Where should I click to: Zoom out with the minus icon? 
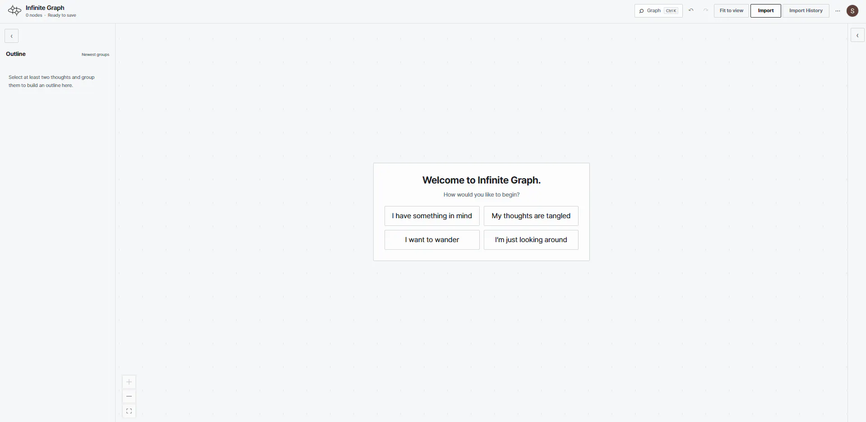(x=129, y=396)
